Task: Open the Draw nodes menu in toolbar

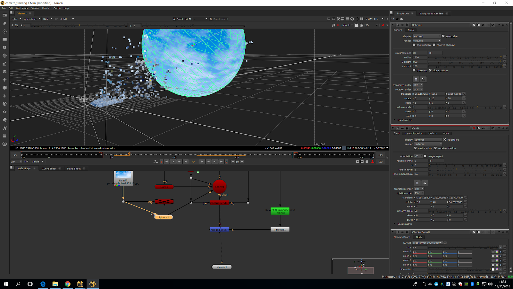Action: (x=4, y=23)
